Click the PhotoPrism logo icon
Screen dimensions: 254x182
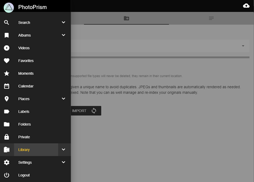[9, 7]
